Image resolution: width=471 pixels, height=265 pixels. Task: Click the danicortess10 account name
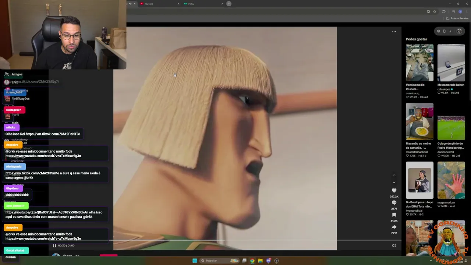[x=446, y=152]
